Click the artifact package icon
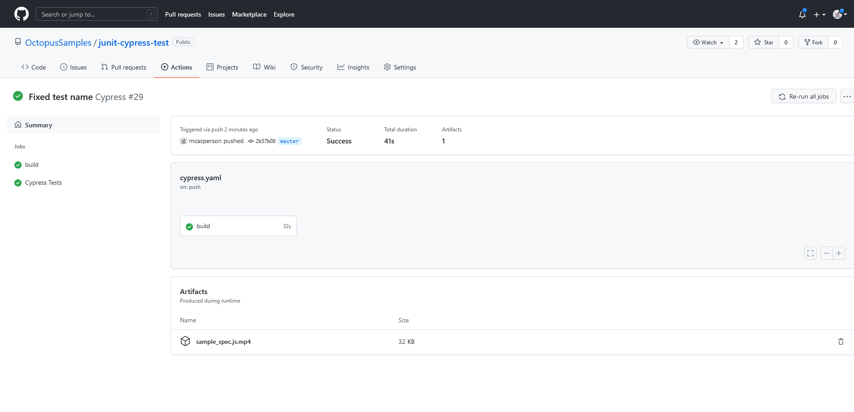Screen dimensions: 854x412 coord(185,341)
